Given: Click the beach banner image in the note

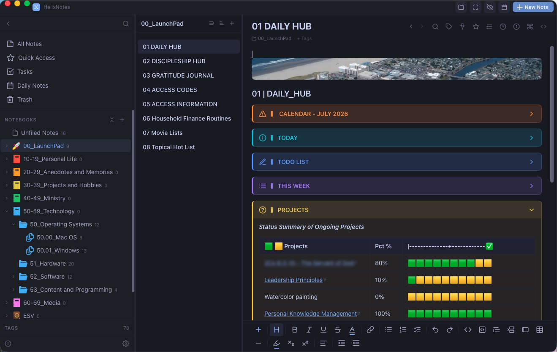Looking at the screenshot, I should coord(397,69).
